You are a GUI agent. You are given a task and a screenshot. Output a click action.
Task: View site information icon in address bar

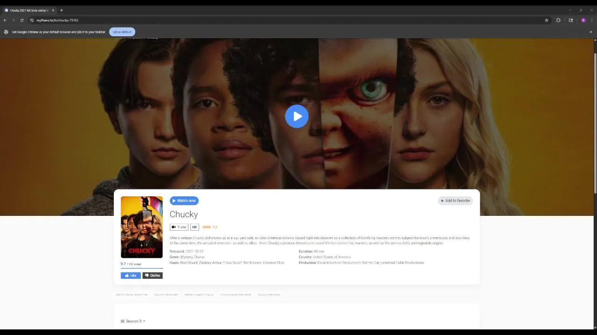point(32,20)
